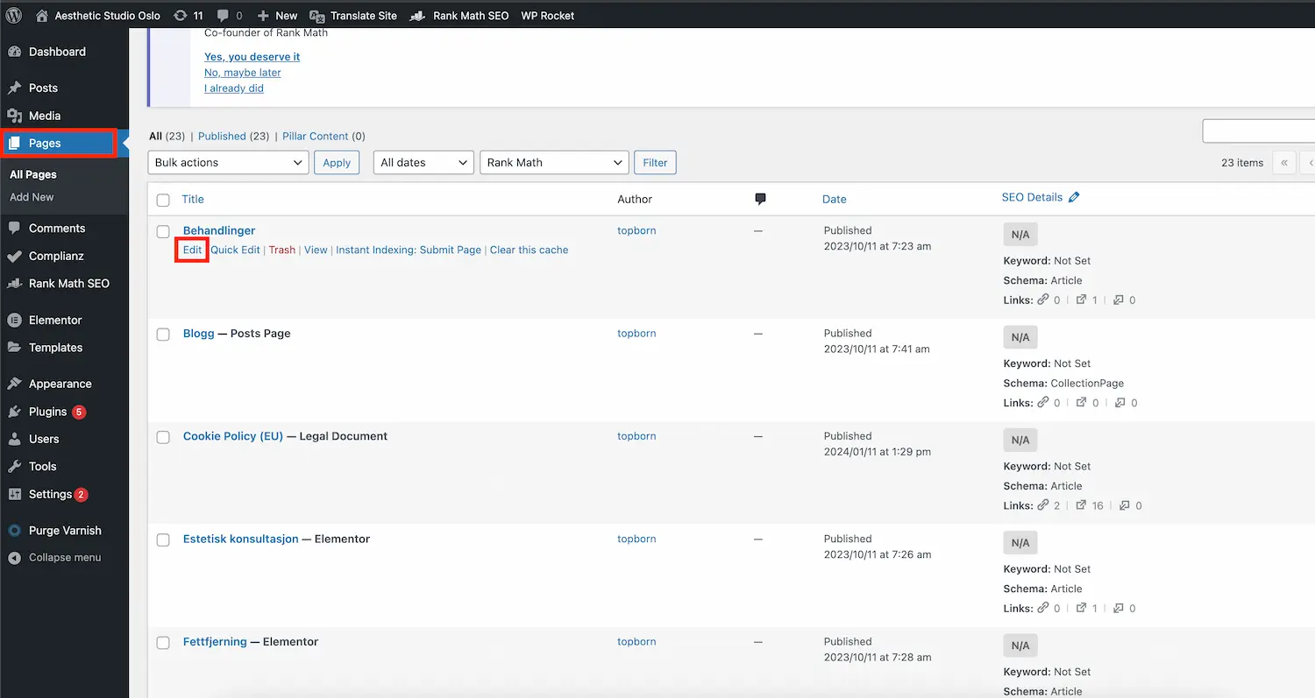Open Translate Site in admin bar

[353, 15]
